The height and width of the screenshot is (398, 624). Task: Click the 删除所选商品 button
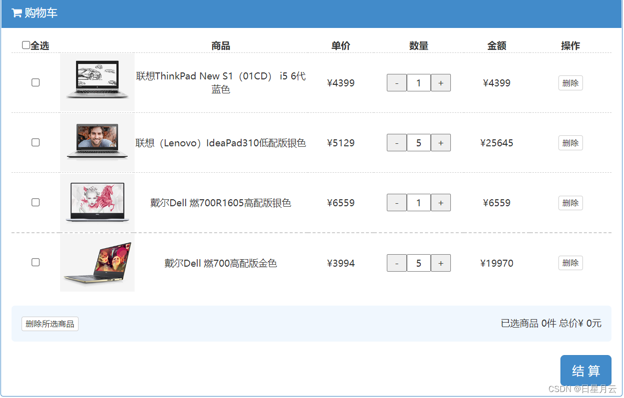pyautogui.click(x=50, y=324)
